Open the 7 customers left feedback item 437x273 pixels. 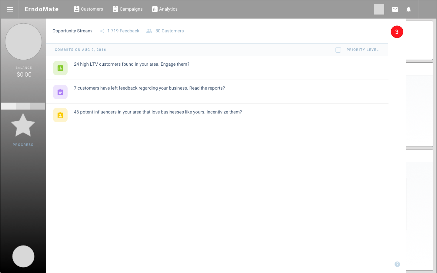(x=149, y=88)
